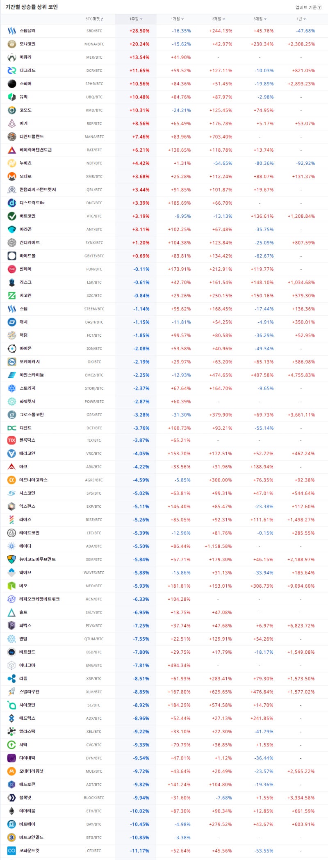The width and height of the screenshot is (328, 860).
Task: Click the Vertcoin green checkmark icon
Action: 12,216
